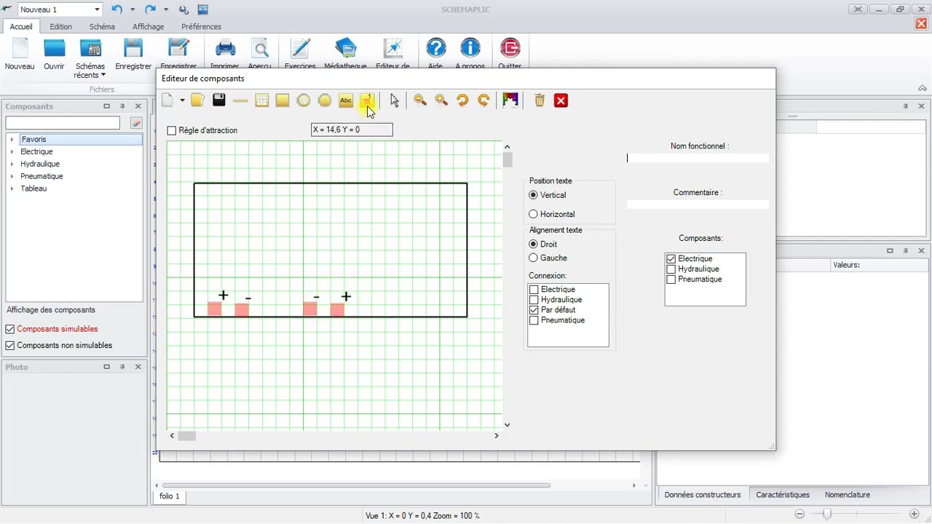
Task: Click the Ouvrir ribbon button
Action: [x=54, y=55]
